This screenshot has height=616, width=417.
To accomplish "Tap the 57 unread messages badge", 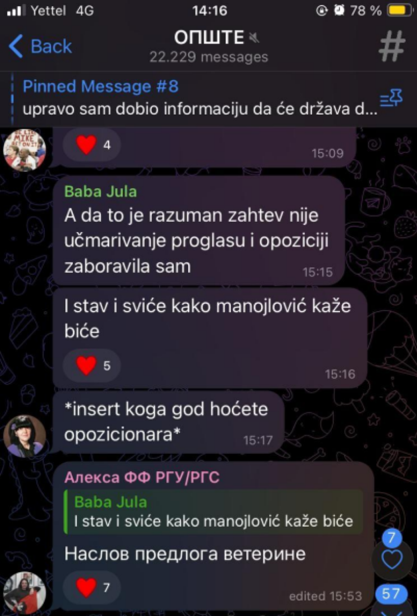I will [x=391, y=594].
